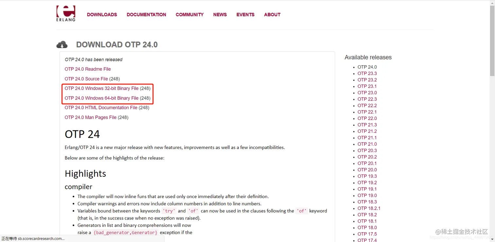Select release OTP 18.2
The height and width of the screenshot is (242, 495).
pos(367,215)
